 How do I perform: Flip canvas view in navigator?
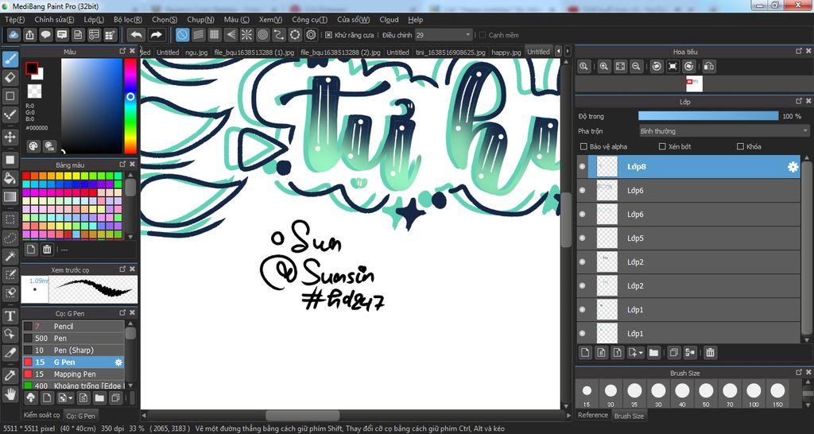[x=708, y=67]
